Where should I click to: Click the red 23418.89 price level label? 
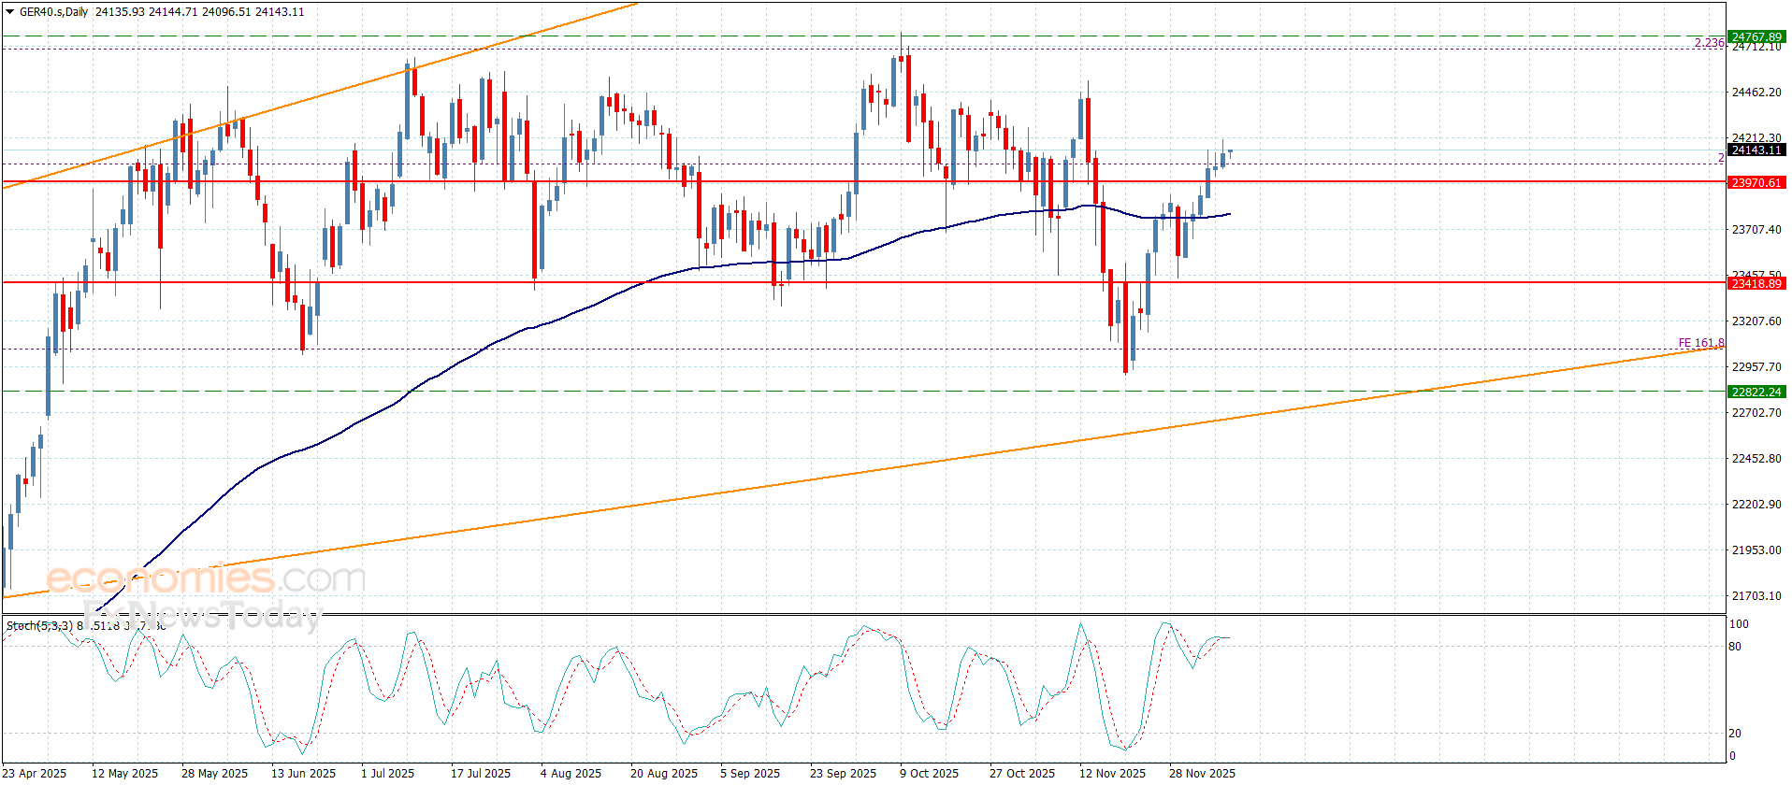coord(1756,283)
